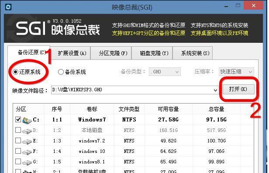This screenshot has height=173, width=269.
Task: Click the D: local disk drive icon
Action: pyautogui.click(x=27, y=131)
